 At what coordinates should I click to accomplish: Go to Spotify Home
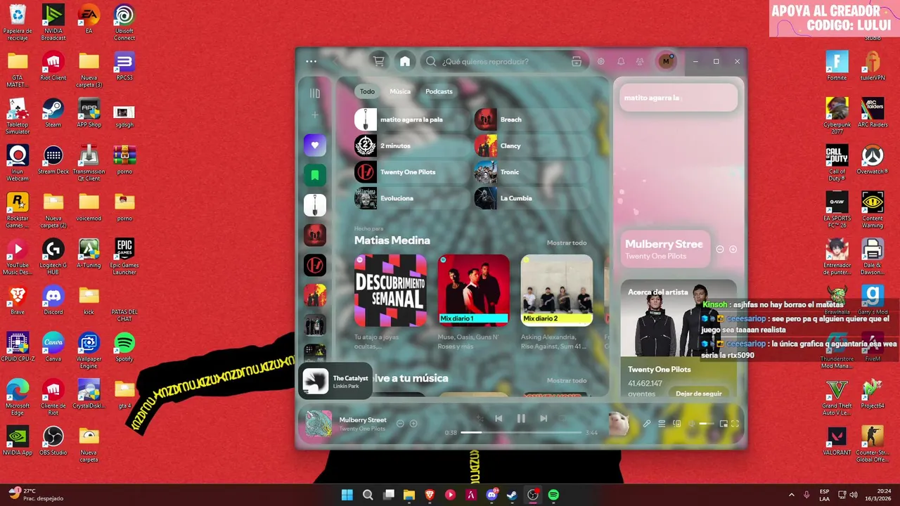(405, 61)
